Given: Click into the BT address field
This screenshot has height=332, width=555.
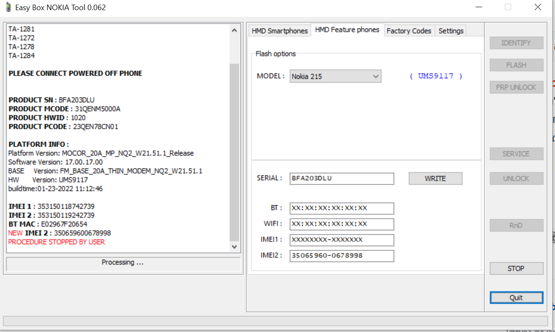Looking at the screenshot, I should 342,208.
